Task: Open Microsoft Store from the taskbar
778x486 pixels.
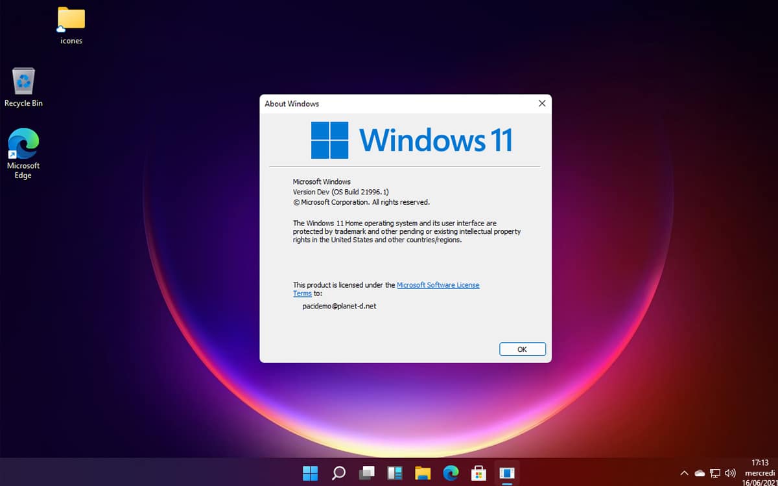Action: (478, 473)
